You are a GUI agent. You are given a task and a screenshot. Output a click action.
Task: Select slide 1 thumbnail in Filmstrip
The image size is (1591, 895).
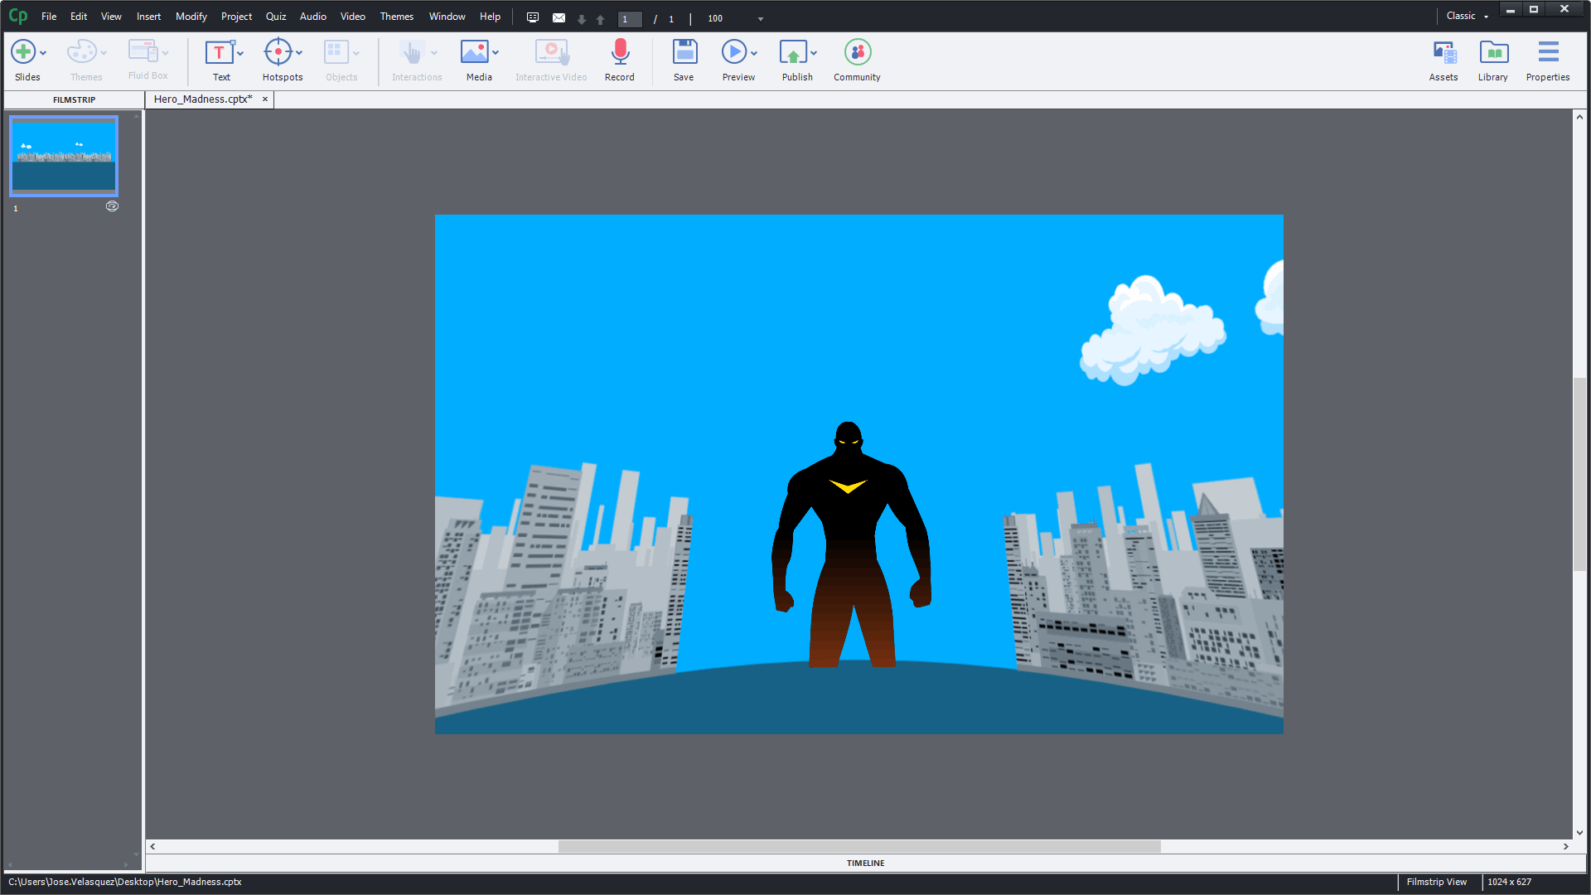64,156
